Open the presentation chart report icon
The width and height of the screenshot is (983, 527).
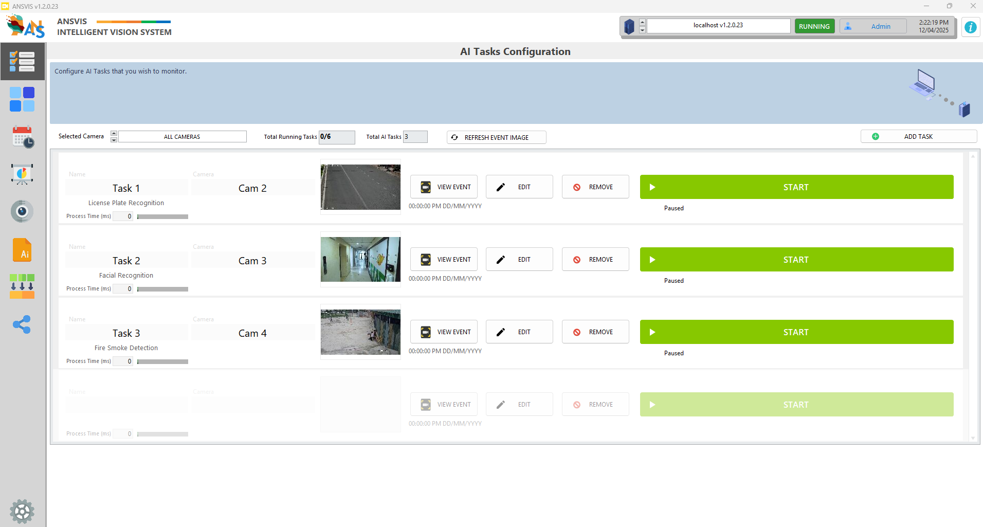(22, 174)
